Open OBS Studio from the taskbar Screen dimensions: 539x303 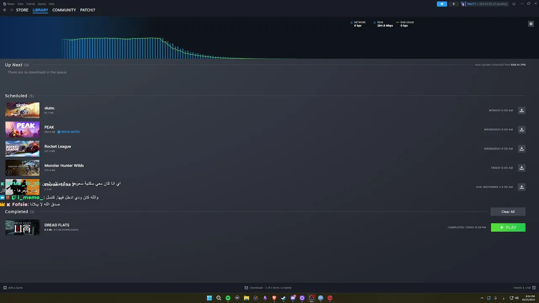(311, 298)
